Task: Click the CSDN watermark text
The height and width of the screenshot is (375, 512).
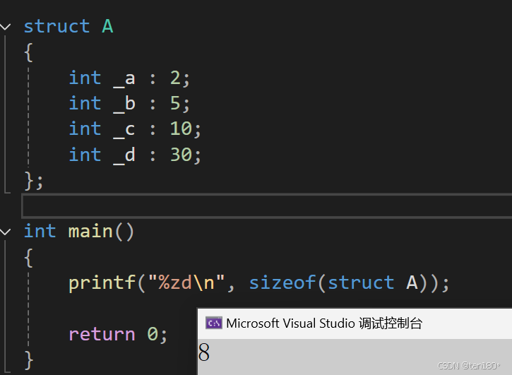Action: (x=468, y=366)
